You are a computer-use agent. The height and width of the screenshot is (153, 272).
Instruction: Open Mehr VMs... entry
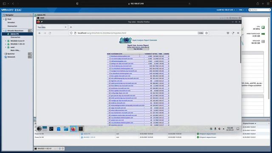click(x=15, y=50)
